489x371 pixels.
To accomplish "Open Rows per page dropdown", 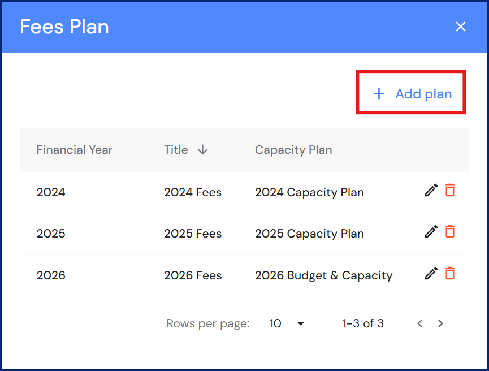I will click(301, 324).
